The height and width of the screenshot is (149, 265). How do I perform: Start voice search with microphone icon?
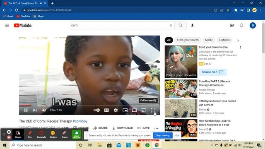[x=192, y=25]
